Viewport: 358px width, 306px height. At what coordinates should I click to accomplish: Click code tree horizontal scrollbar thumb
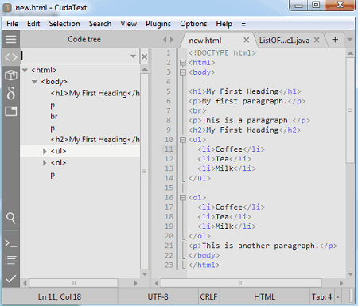tap(73, 283)
